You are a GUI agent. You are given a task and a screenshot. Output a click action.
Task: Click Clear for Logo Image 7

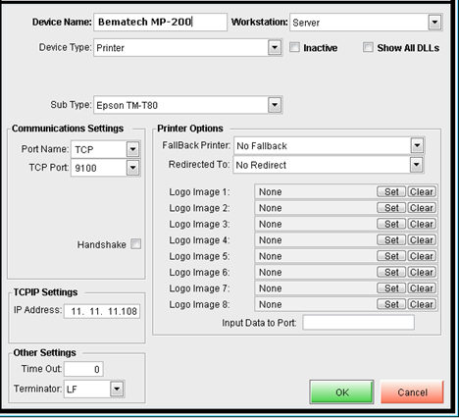point(422,287)
